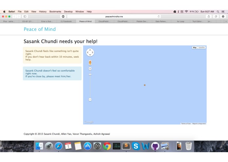Open Sublime Text from the Dock
The width and height of the screenshot is (228, 162).
point(126,146)
